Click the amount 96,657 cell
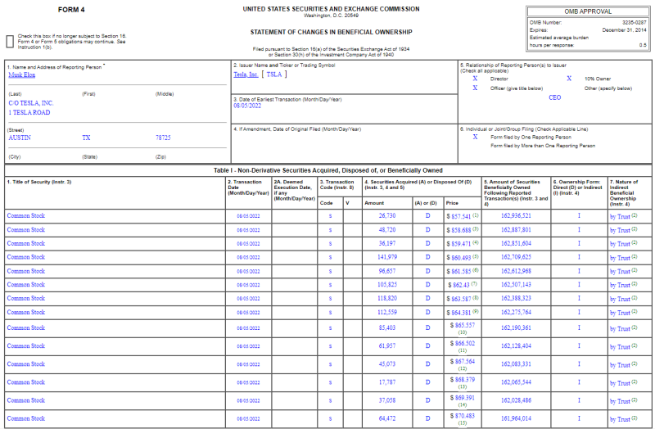 (x=386, y=271)
